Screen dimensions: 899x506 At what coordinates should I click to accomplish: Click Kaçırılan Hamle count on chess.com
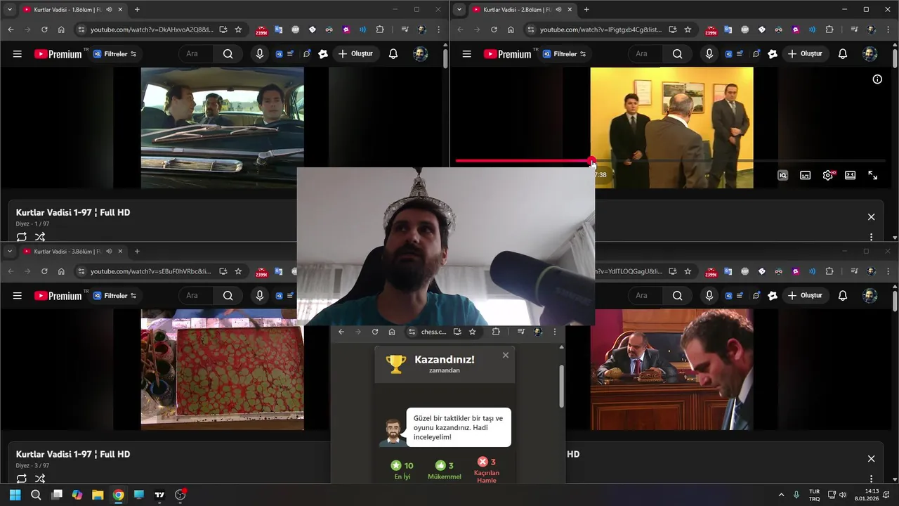487,471
